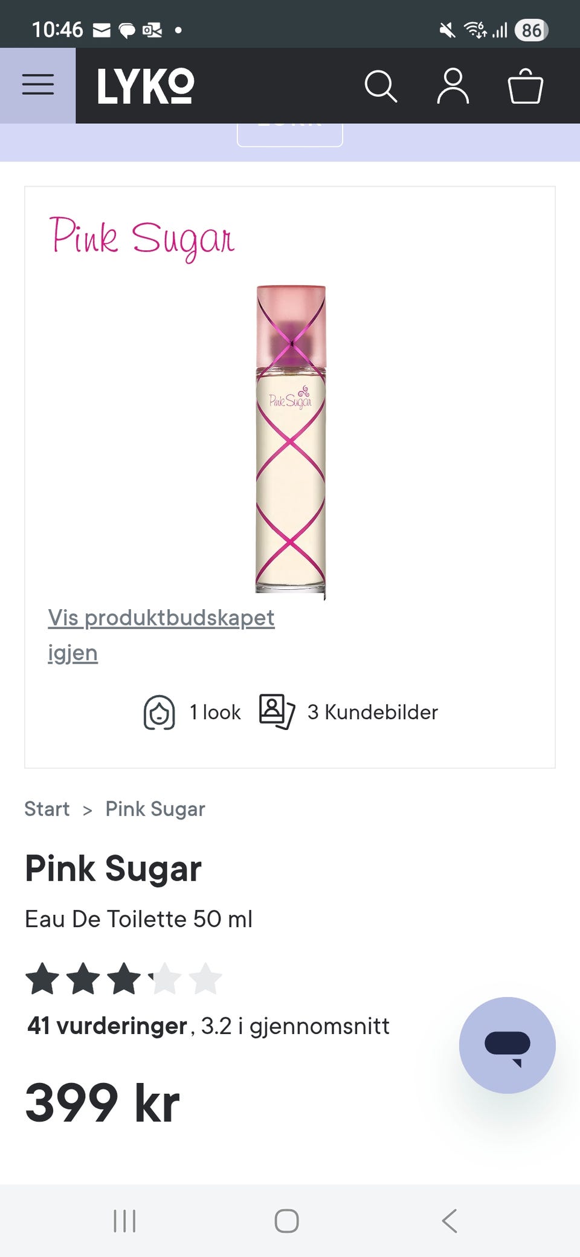Screen dimensions: 580x1257
Task: Tap the LYKO logo
Action: click(x=146, y=86)
